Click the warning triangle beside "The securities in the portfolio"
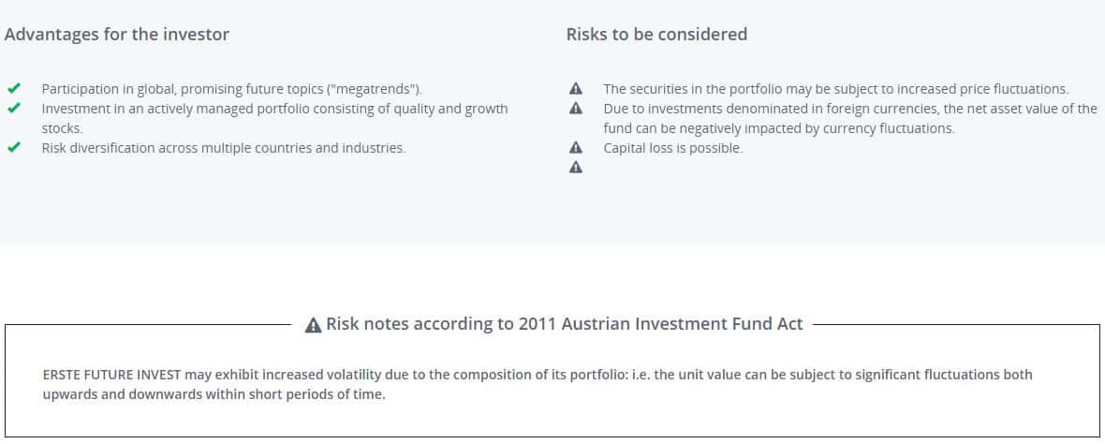The image size is (1105, 444). (576, 89)
